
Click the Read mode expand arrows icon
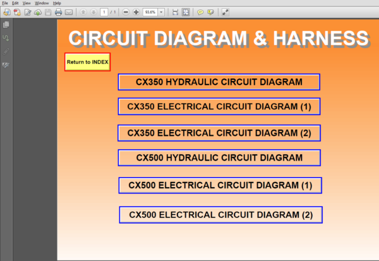point(226,12)
